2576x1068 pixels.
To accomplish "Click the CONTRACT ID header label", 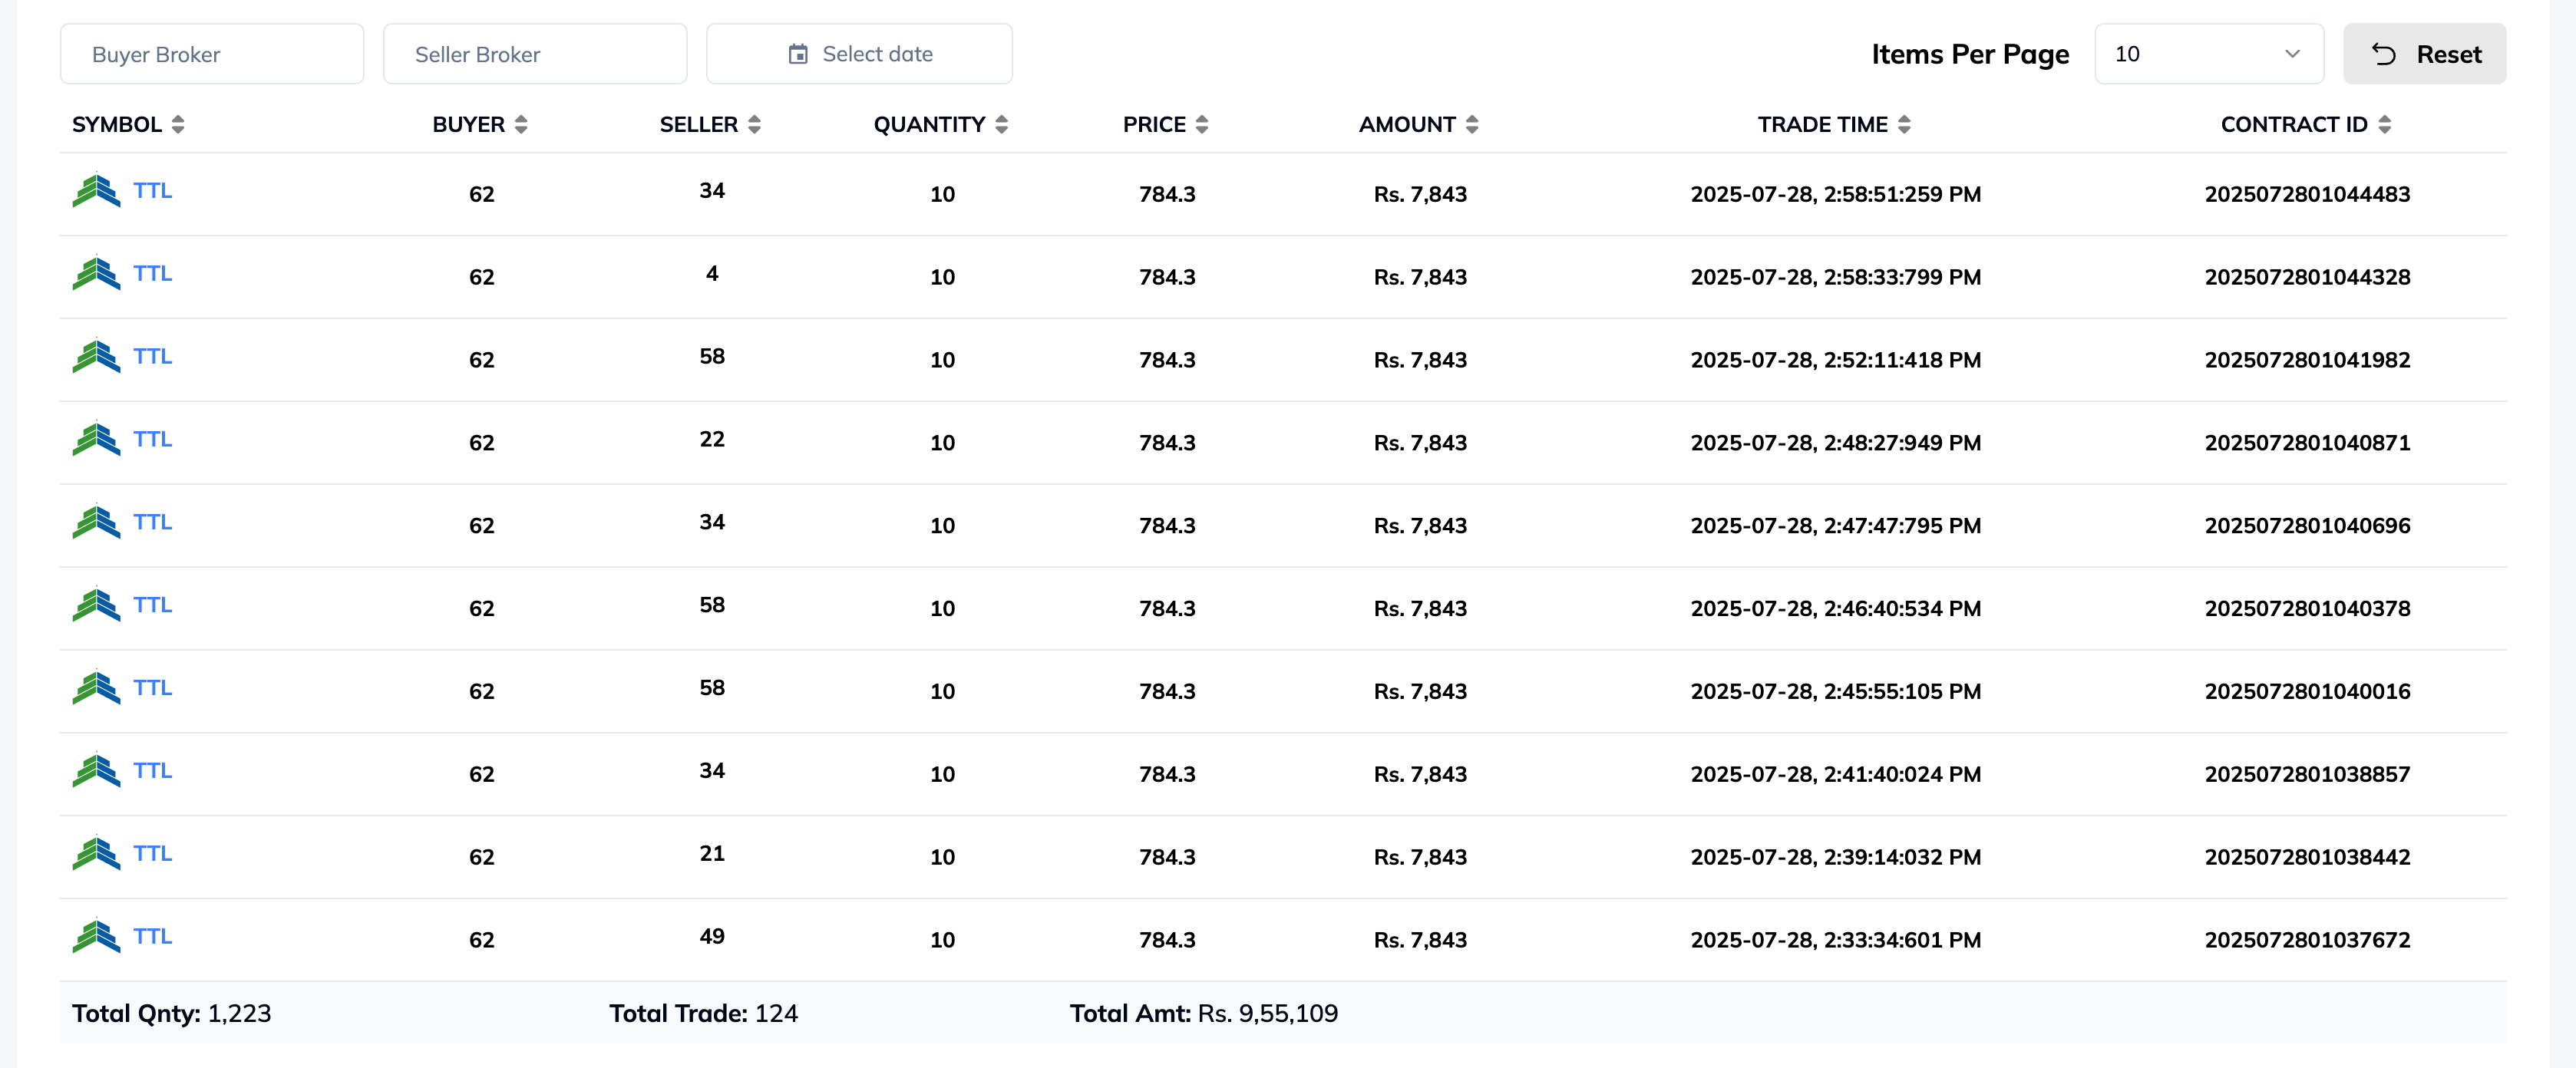I will [2294, 124].
